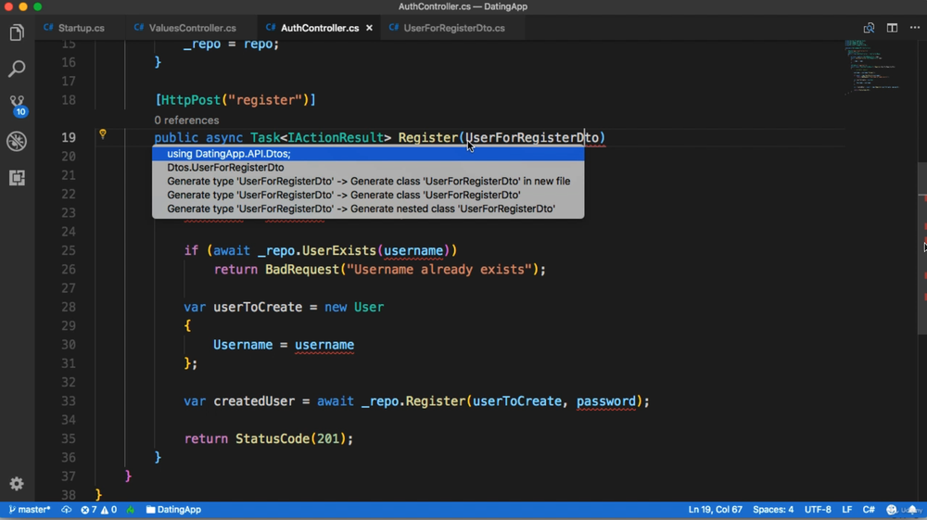The image size is (927, 520).
Task: Click line number 35 in gutter
Action: pyautogui.click(x=69, y=438)
